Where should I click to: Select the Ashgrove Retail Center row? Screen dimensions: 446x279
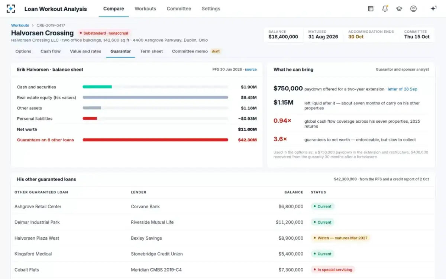point(223,206)
